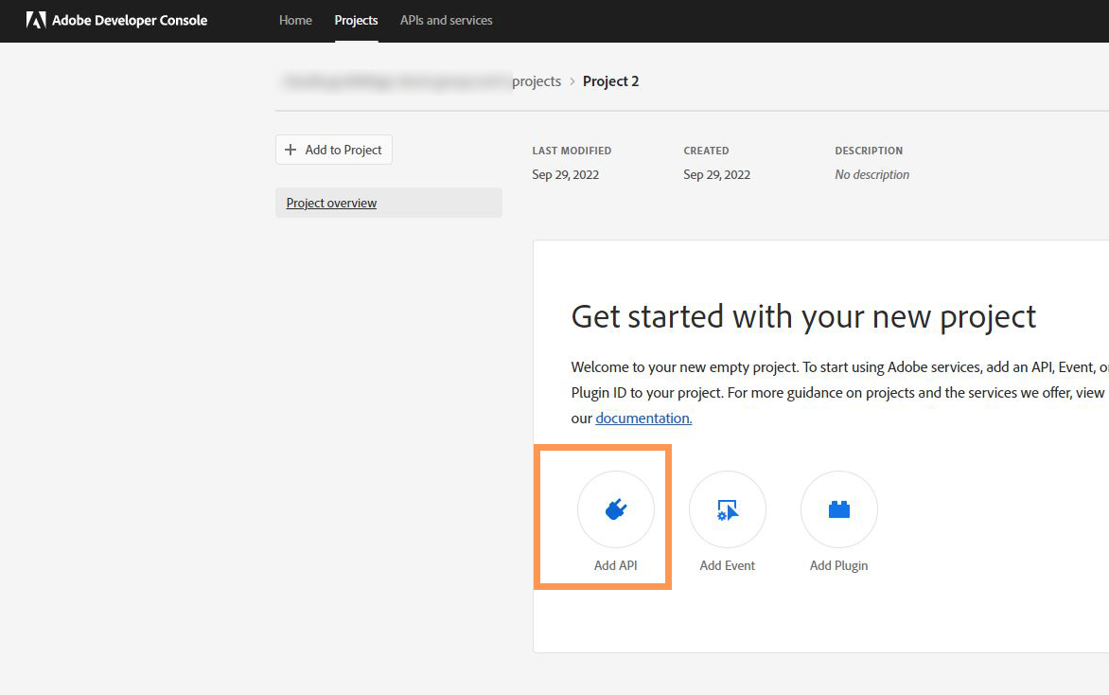The height and width of the screenshot is (695, 1109).
Task: Click the Adobe logo icon
Action: (x=36, y=20)
